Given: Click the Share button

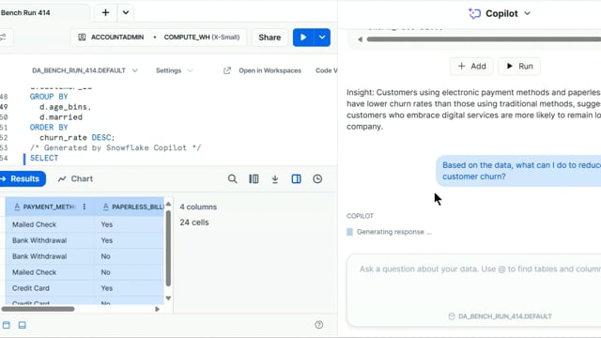Looking at the screenshot, I should click(270, 38).
